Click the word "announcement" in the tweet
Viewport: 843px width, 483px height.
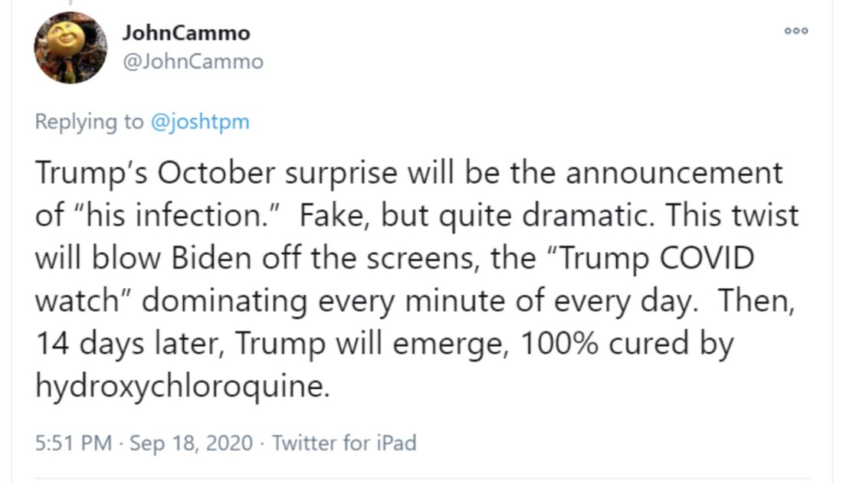point(676,174)
